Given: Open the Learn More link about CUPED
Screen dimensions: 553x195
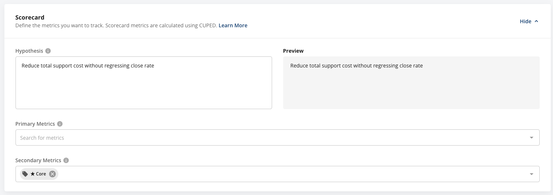Looking at the screenshot, I should pos(233,25).
